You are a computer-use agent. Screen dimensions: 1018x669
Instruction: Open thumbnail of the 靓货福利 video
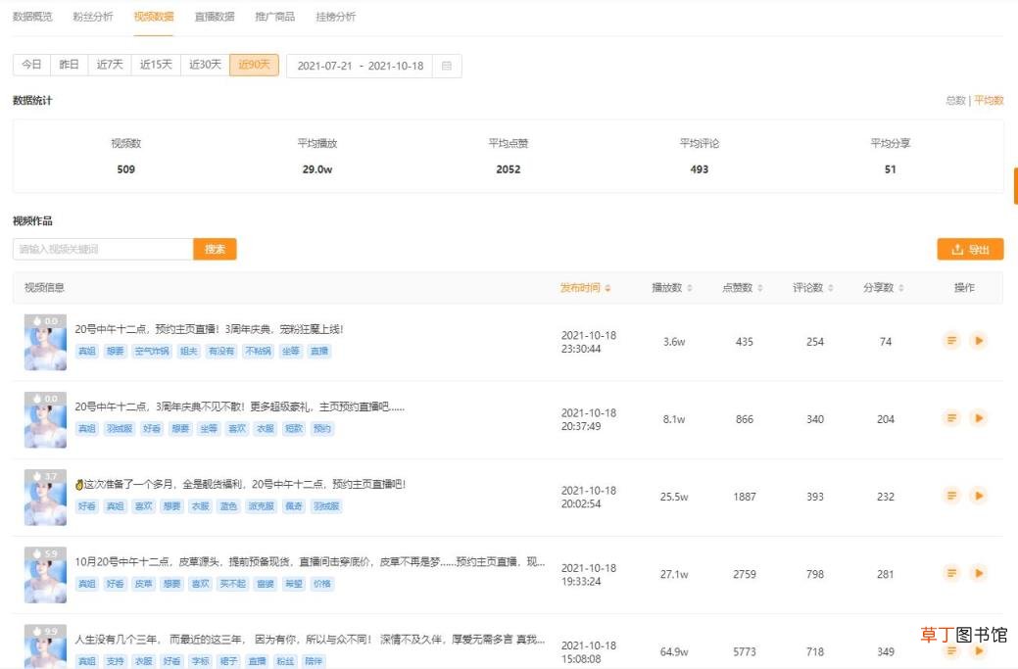[45, 497]
